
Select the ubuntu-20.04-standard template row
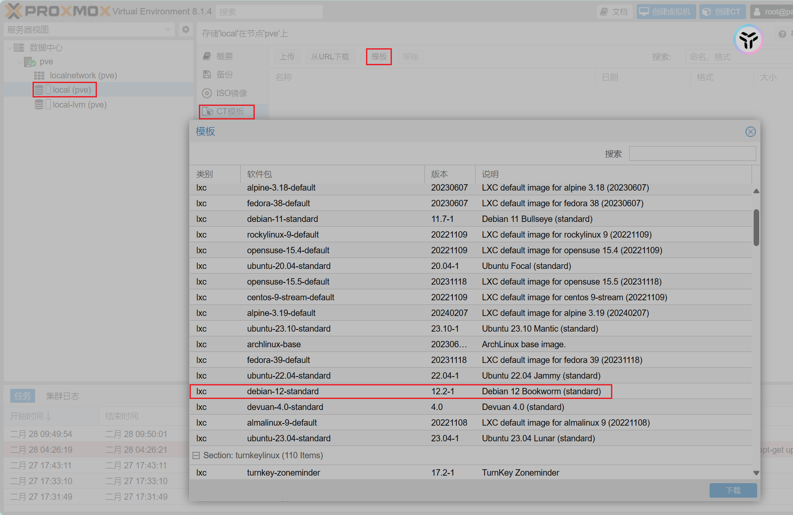point(471,266)
